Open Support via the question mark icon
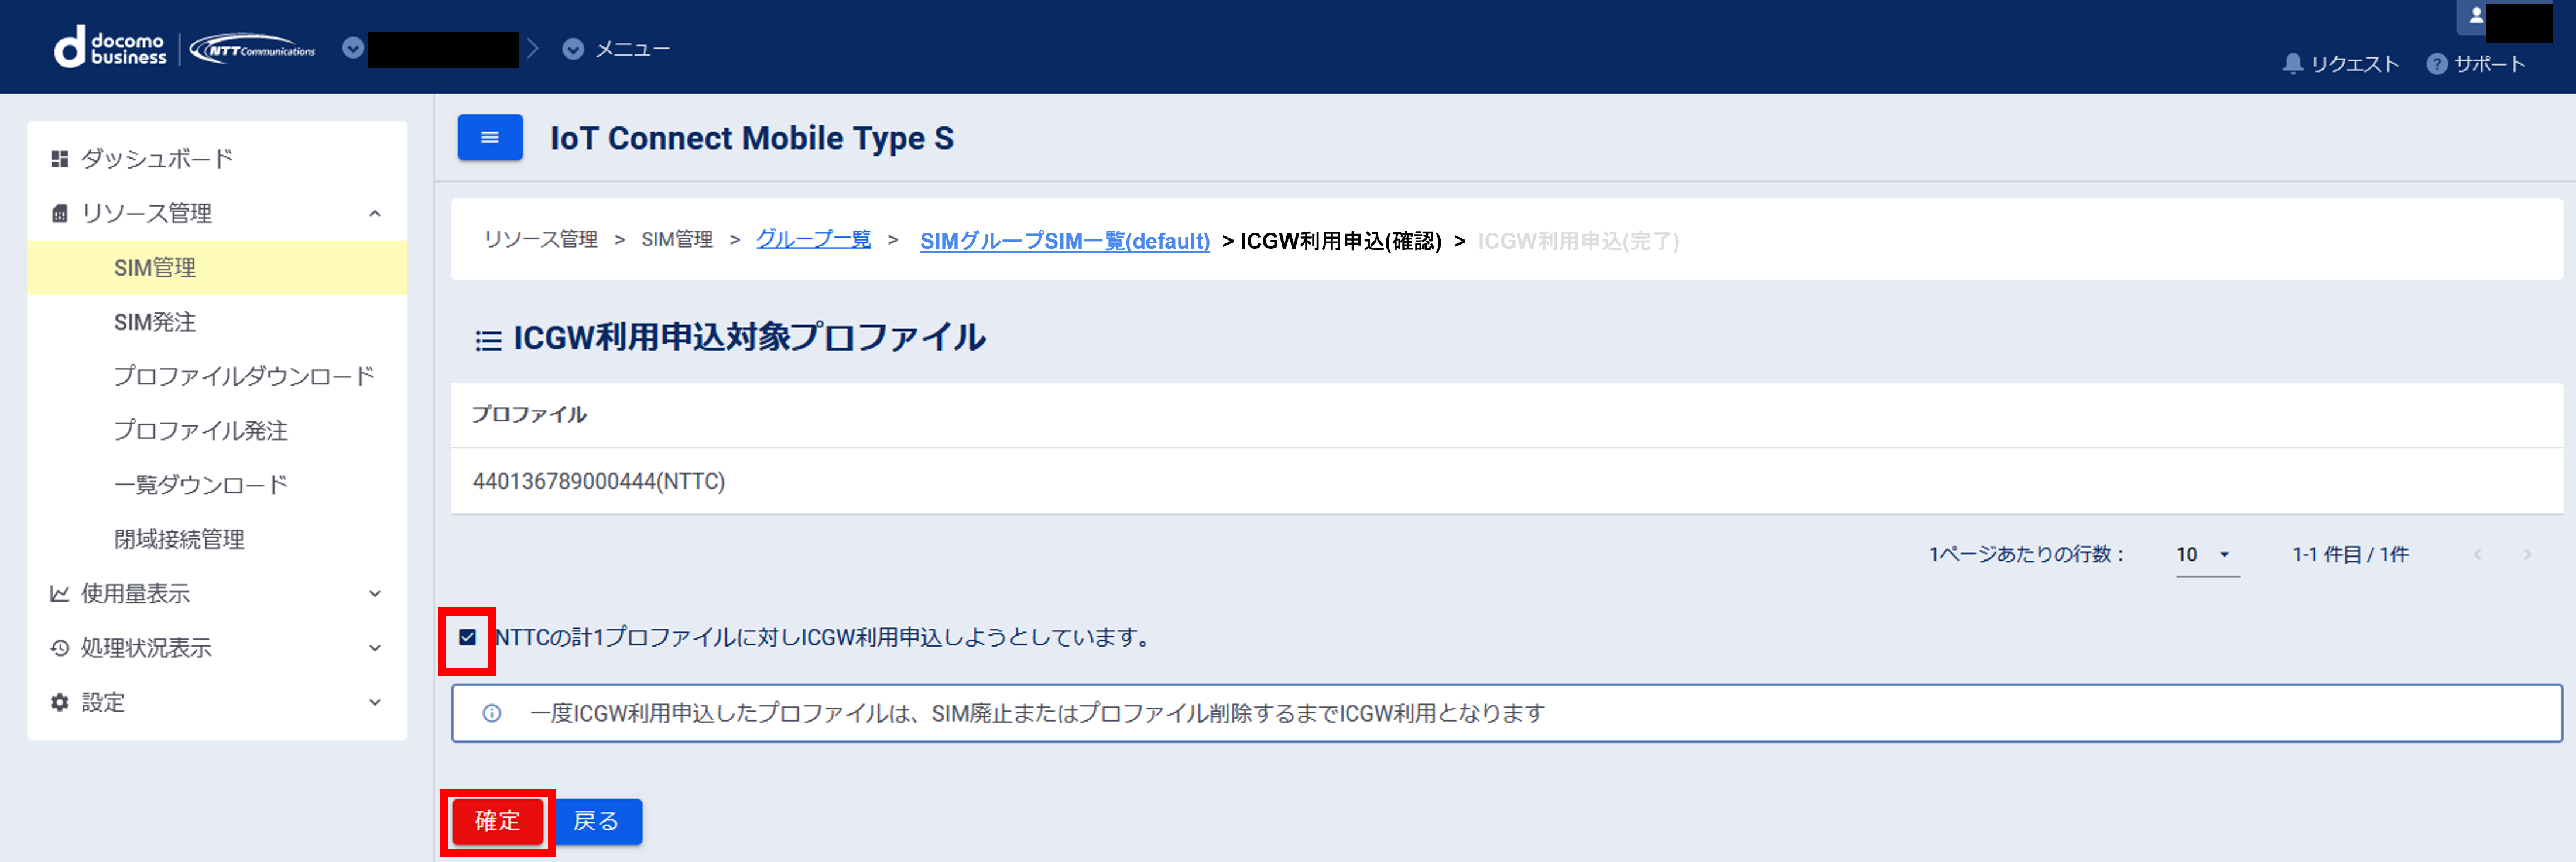Viewport: 2576px width, 862px height. (x=2436, y=64)
